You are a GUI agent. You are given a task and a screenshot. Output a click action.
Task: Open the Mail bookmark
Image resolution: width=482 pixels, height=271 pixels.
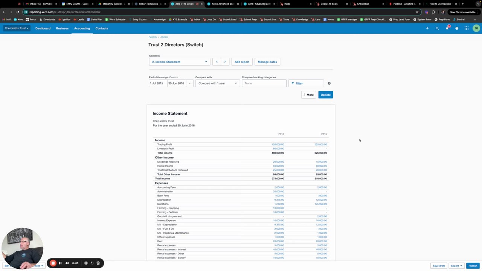click(x=6, y=20)
